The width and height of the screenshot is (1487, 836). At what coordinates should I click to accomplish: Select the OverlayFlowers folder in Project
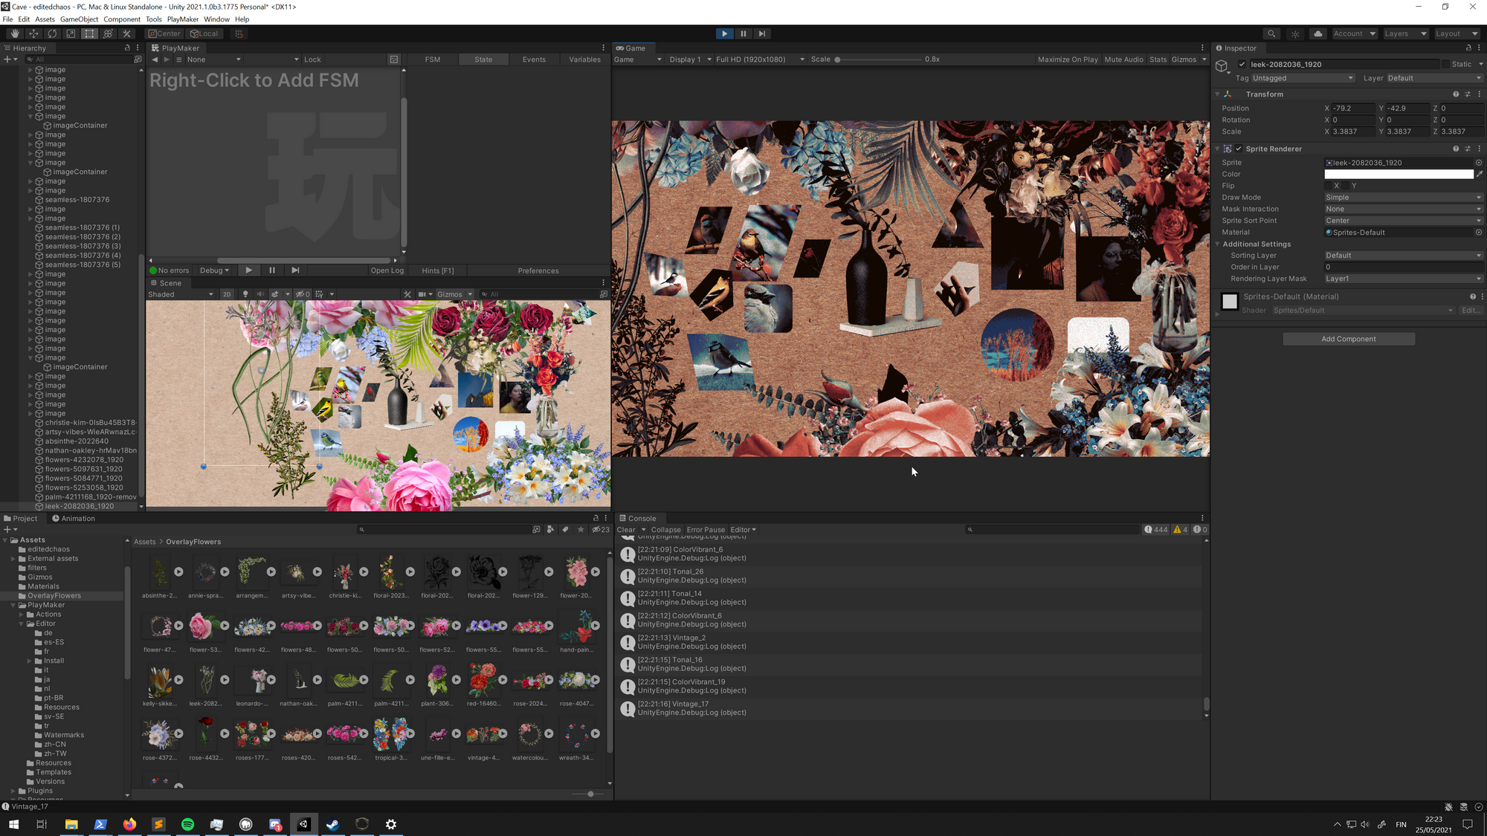(54, 596)
